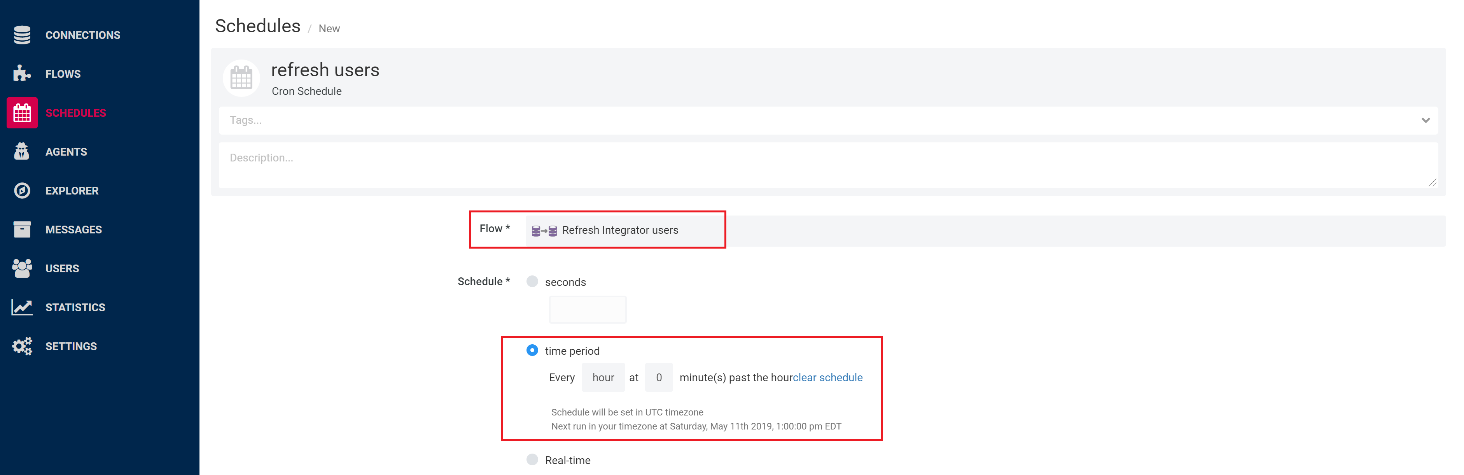The width and height of the screenshot is (1464, 475).
Task: Open the hour interval dropdown
Action: pyautogui.click(x=603, y=377)
